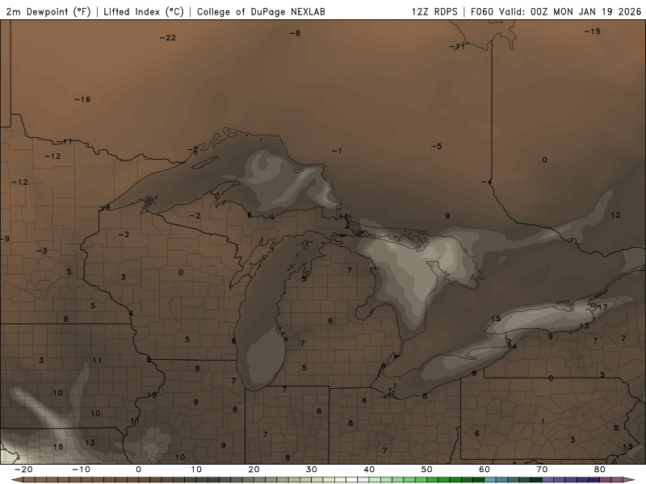Click the 20 label on the color scale
The image size is (646, 484).
[x=254, y=469]
